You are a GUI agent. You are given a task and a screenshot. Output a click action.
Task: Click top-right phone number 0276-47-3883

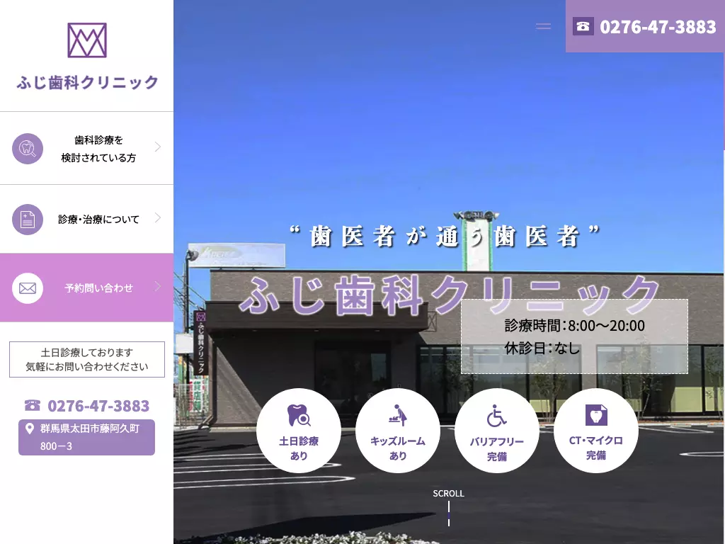click(658, 27)
